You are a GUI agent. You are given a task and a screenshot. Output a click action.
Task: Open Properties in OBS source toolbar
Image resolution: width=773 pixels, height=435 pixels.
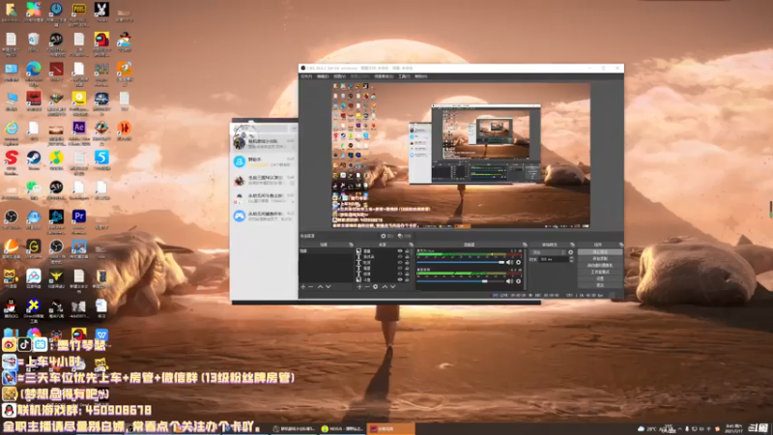tap(387, 236)
